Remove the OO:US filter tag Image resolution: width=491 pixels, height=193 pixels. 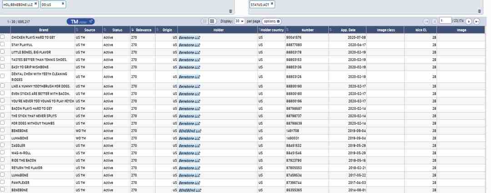coord(63,4)
